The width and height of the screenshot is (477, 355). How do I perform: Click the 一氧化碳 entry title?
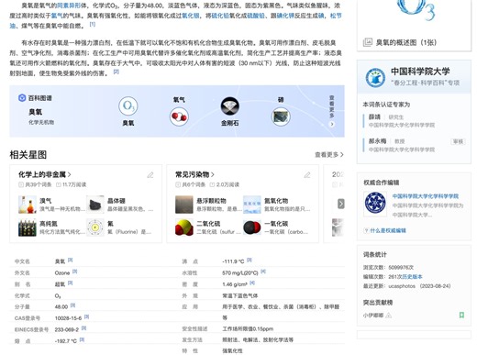pyautogui.click(x=276, y=224)
